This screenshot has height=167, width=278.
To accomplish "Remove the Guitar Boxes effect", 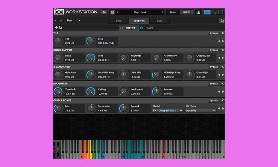I will (x=223, y=100).
